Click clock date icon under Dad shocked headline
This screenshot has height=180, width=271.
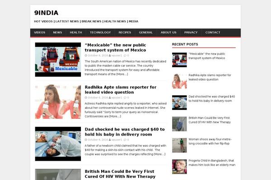point(86,139)
